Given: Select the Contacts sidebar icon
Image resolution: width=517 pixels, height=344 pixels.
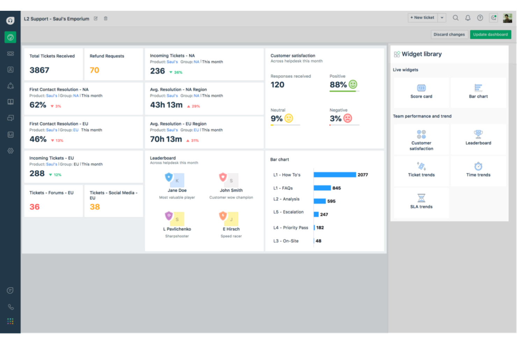Looking at the screenshot, I should click(x=10, y=69).
